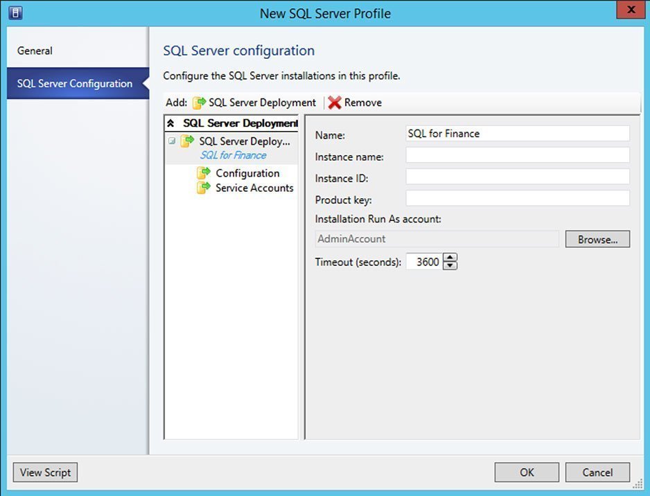Viewport: 650px width, 496px height.
Task: Select the Service Accounts tree item
Action: click(254, 188)
